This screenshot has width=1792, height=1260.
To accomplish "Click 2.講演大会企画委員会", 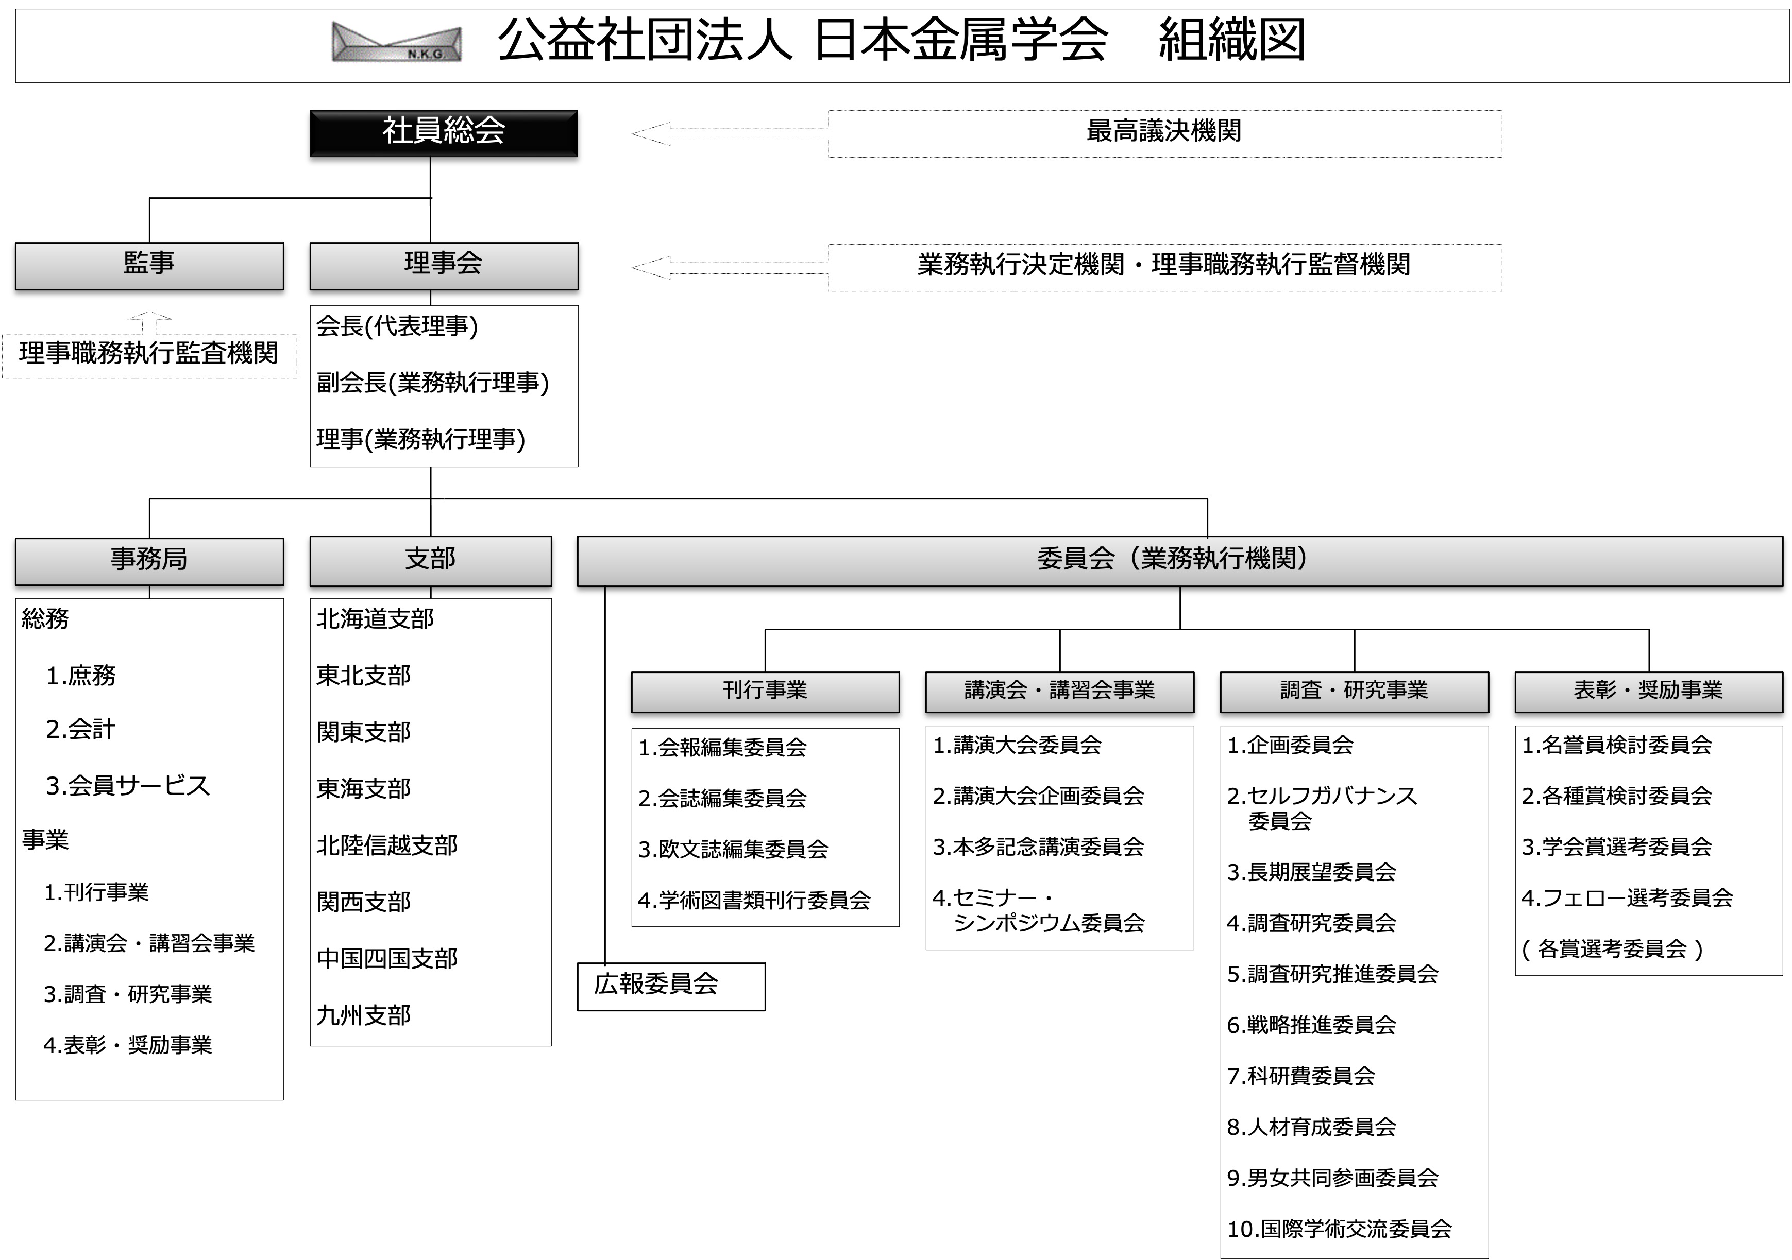I will coord(1039,797).
